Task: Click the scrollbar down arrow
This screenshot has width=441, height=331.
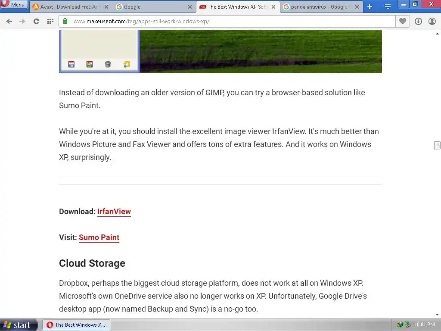Action: (x=437, y=315)
